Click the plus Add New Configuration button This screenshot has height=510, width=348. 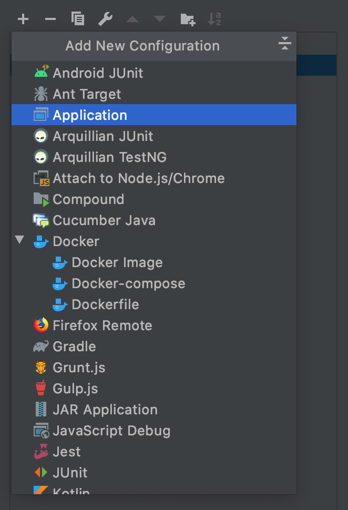[x=23, y=19]
